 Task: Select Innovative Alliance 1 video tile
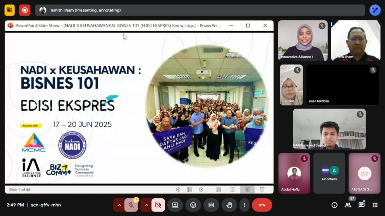(x=303, y=41)
